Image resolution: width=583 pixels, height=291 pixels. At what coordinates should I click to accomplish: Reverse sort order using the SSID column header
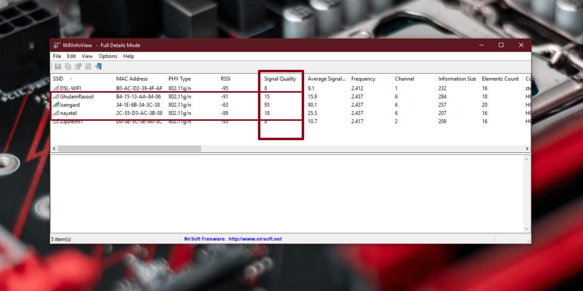[58, 79]
